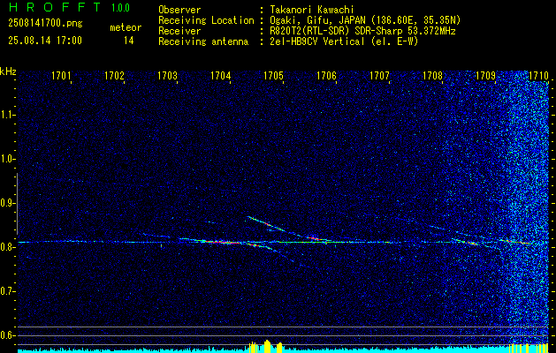Click the 1704 time marker
Image resolution: width=556 pixels, height=353 pixels.
tap(221, 76)
